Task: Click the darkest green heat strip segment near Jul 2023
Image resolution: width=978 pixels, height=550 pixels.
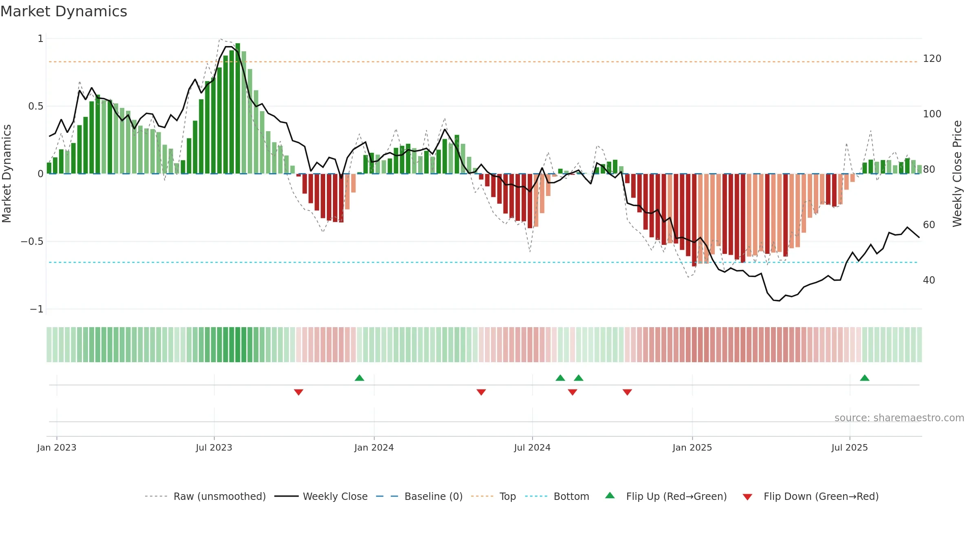Action: point(238,345)
